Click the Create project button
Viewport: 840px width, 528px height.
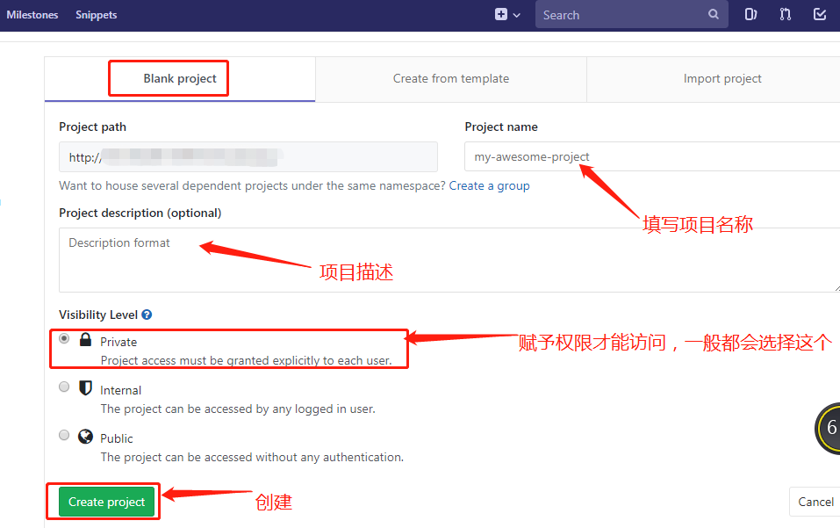104,502
